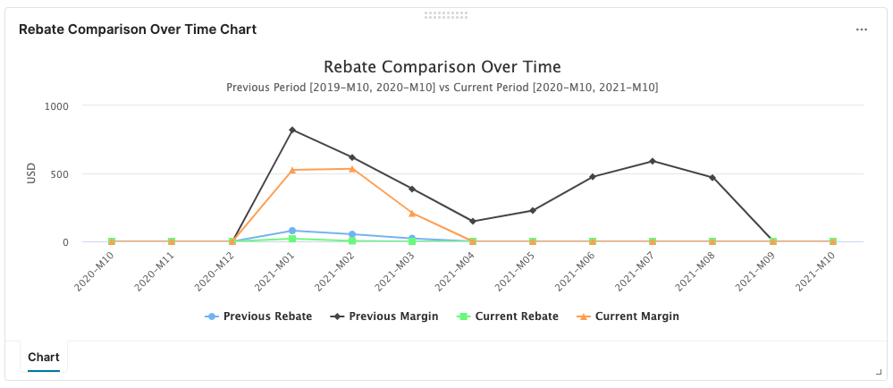The width and height of the screenshot is (893, 388).
Task: Click the green Current Rebate legend square
Action: pyautogui.click(x=464, y=316)
